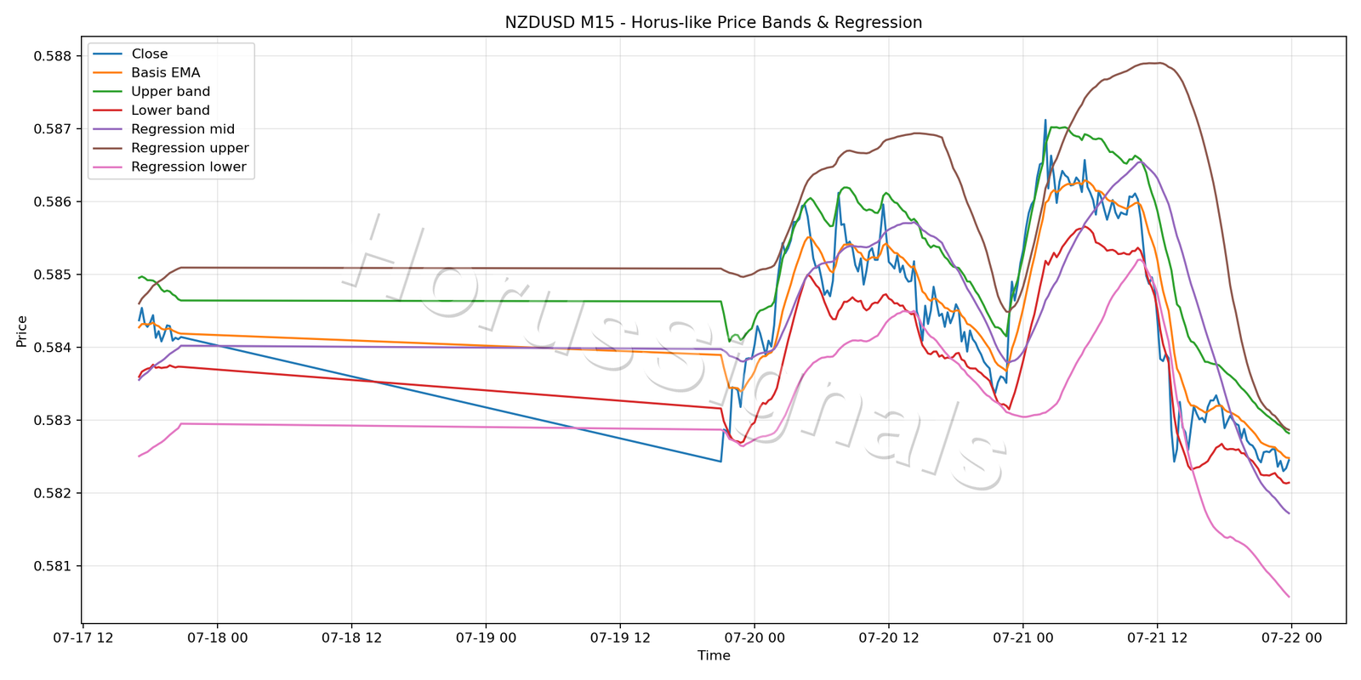Screen dimensions: 1361x680
Task: Click the x-axis tick label '07-20 12'
Action: [888, 637]
